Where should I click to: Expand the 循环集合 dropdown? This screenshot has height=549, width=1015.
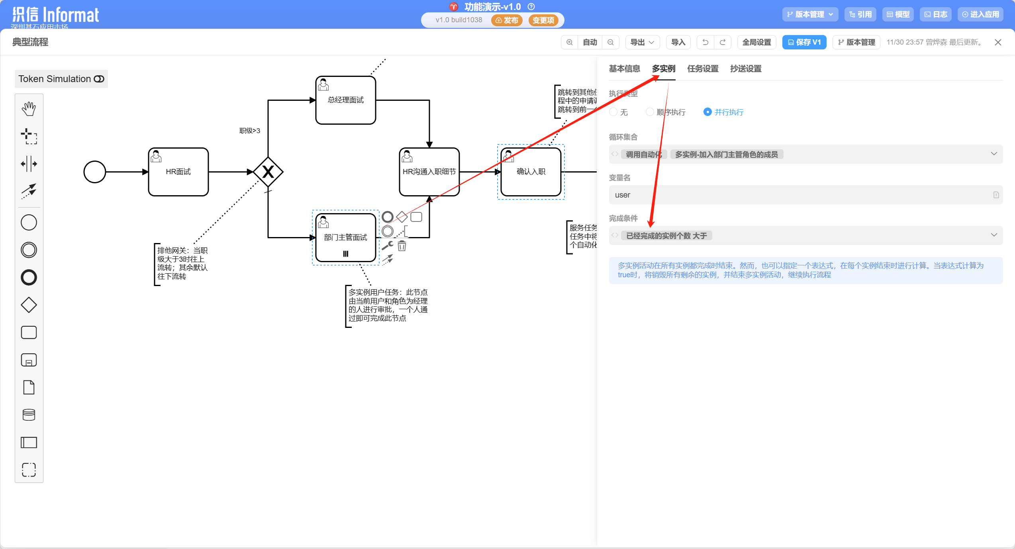993,154
